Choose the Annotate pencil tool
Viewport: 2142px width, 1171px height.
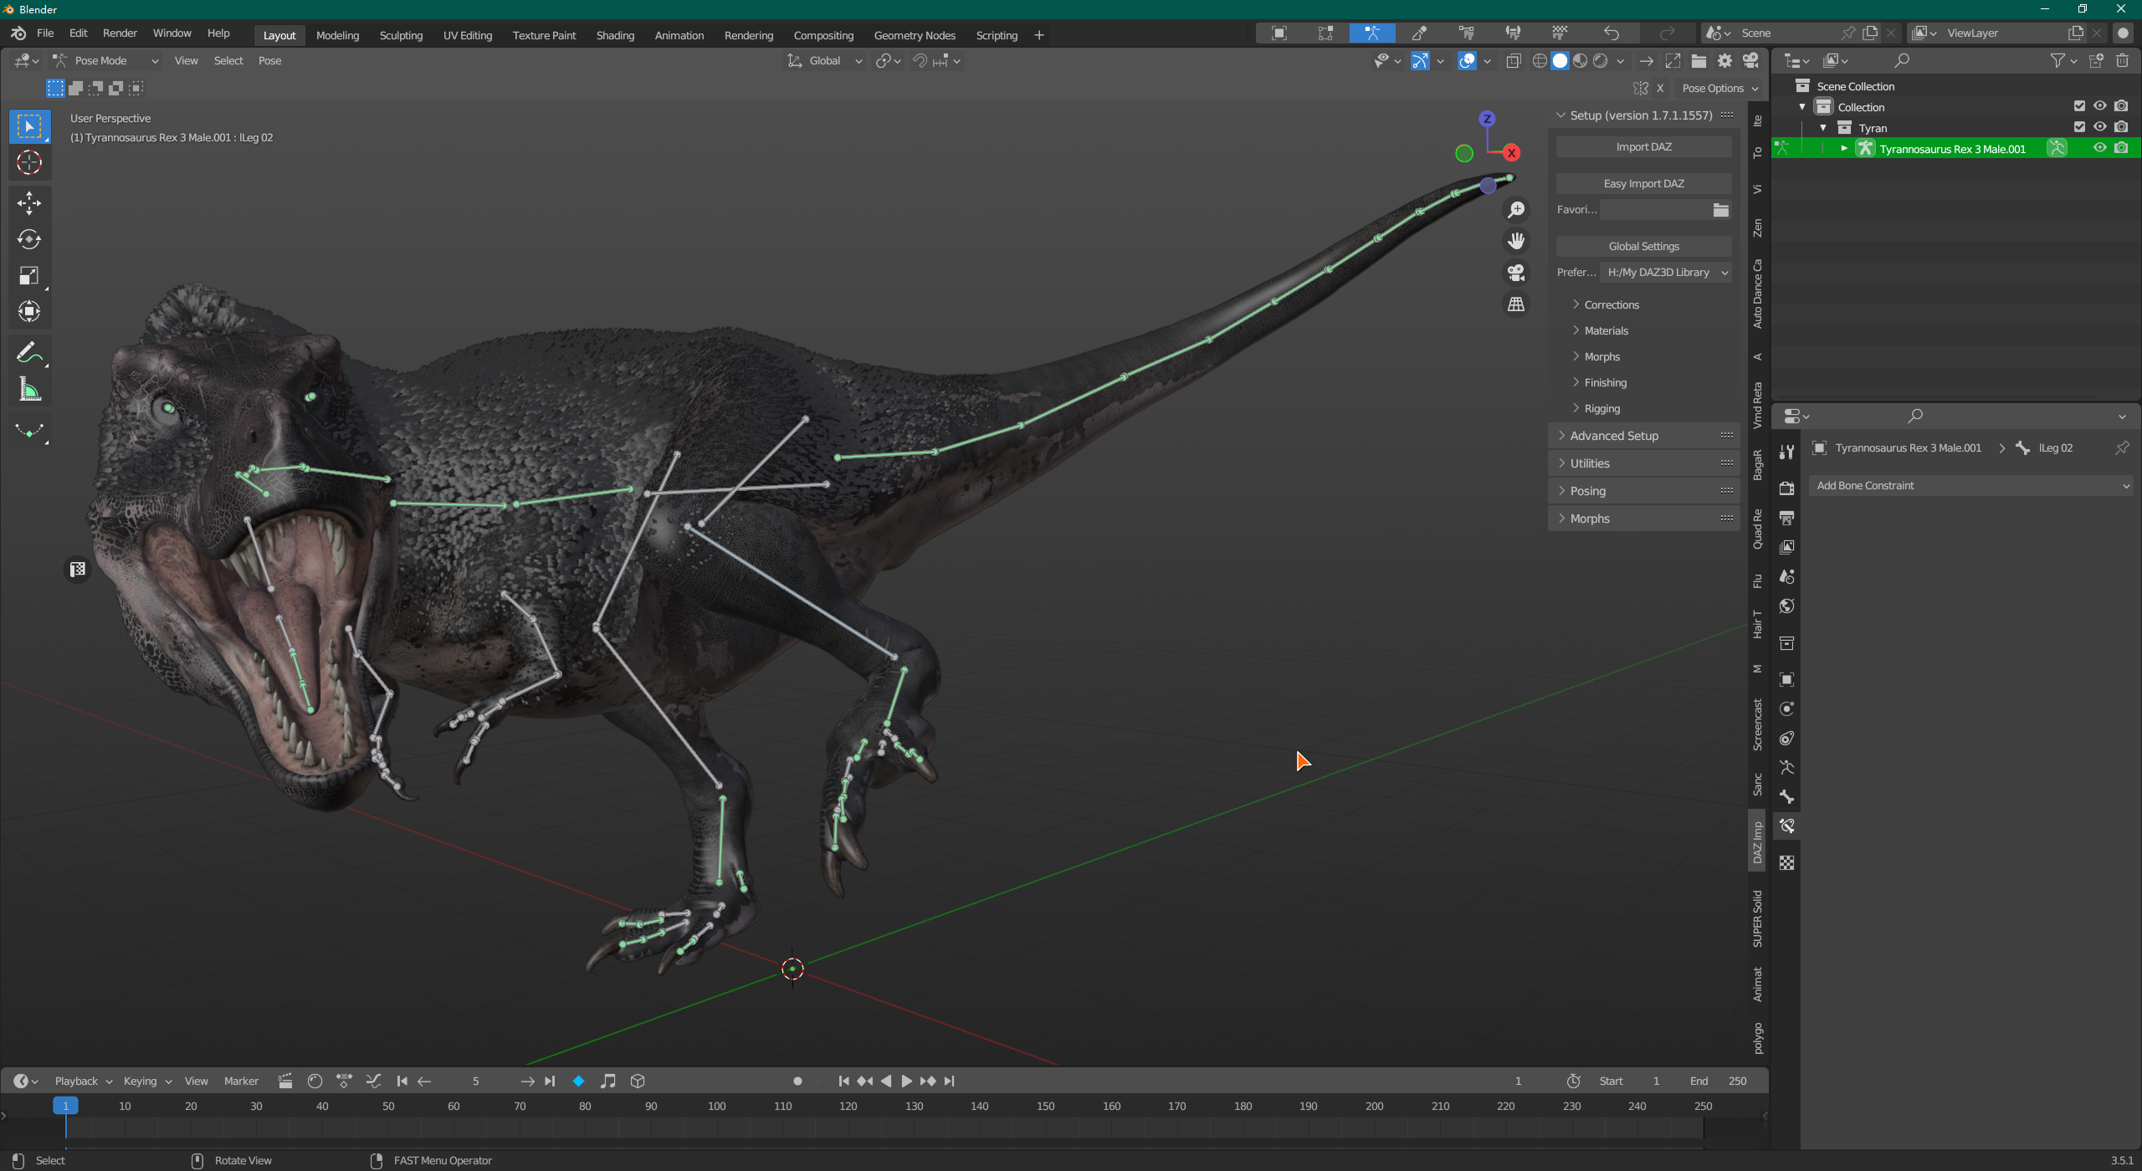[29, 352]
